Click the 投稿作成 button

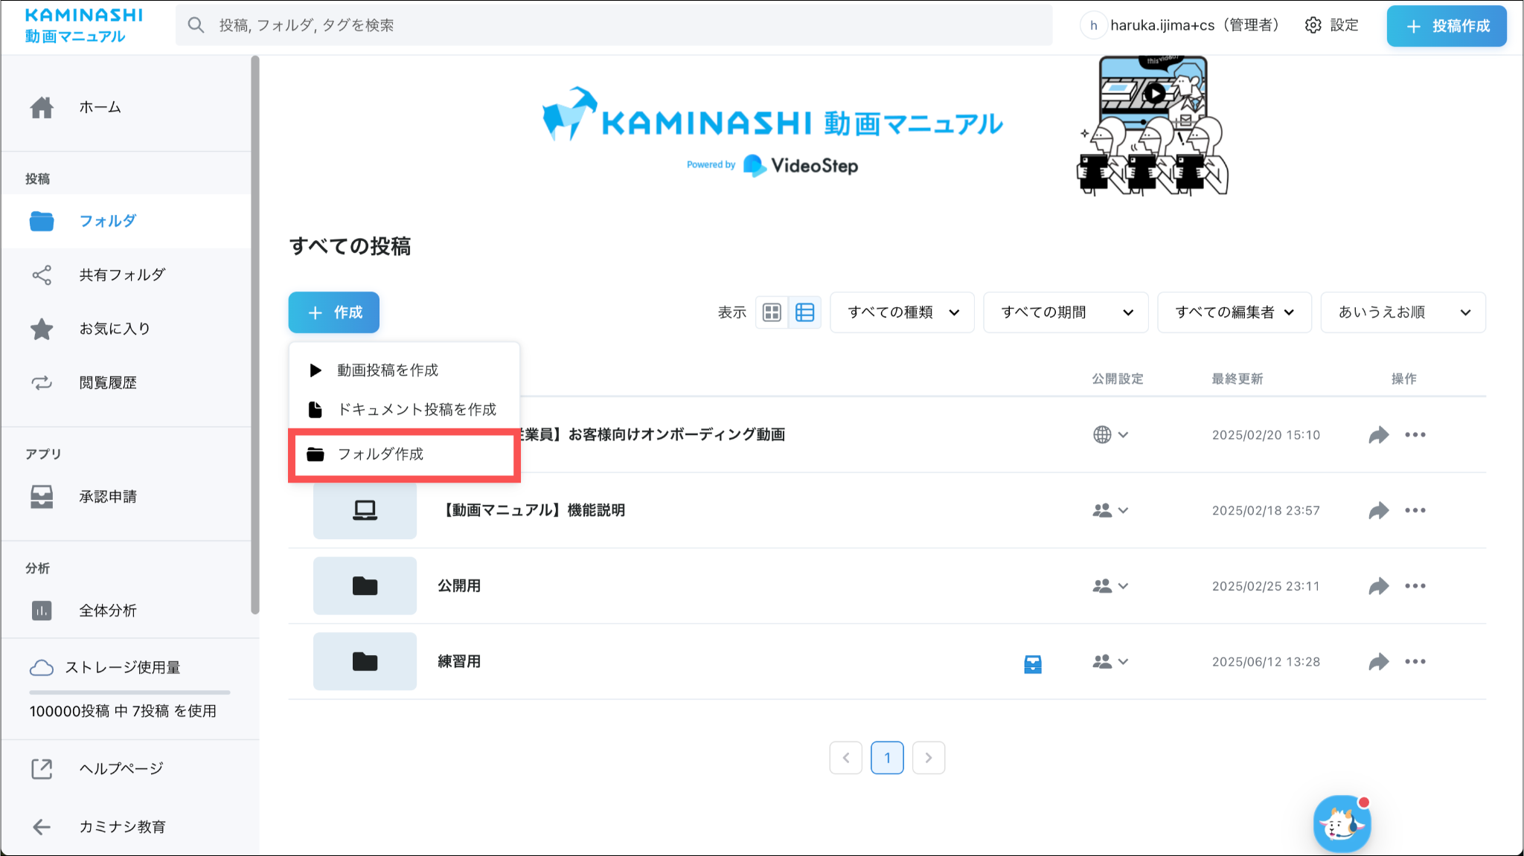(x=1447, y=26)
